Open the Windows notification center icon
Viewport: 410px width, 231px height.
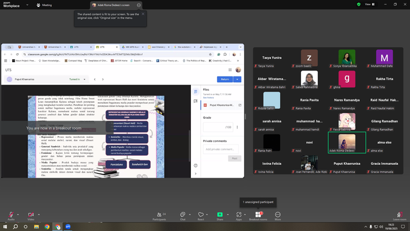403,227
